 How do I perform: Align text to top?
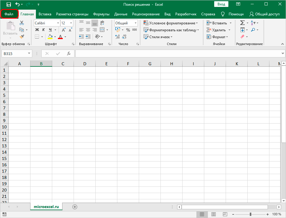pyautogui.click(x=81, y=23)
